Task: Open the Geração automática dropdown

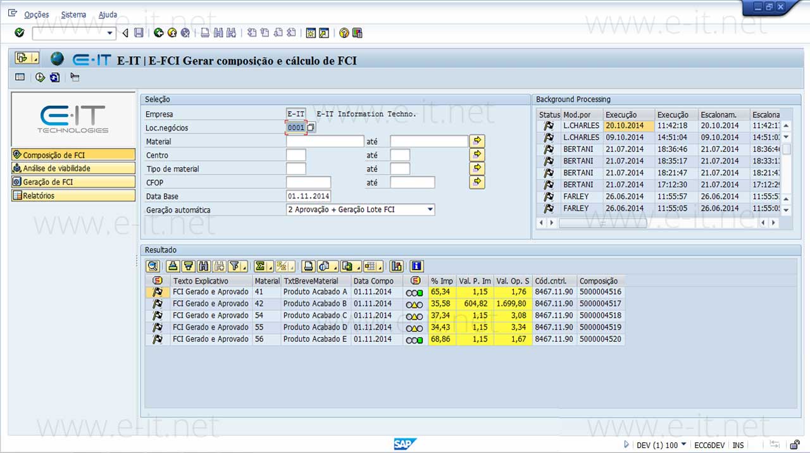Action: 430,209
